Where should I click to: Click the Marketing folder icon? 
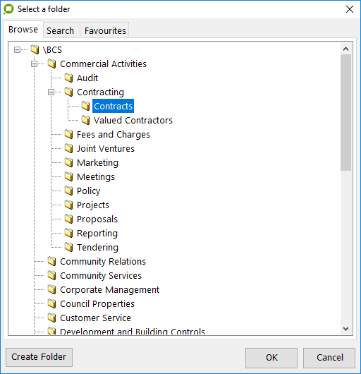click(x=68, y=162)
